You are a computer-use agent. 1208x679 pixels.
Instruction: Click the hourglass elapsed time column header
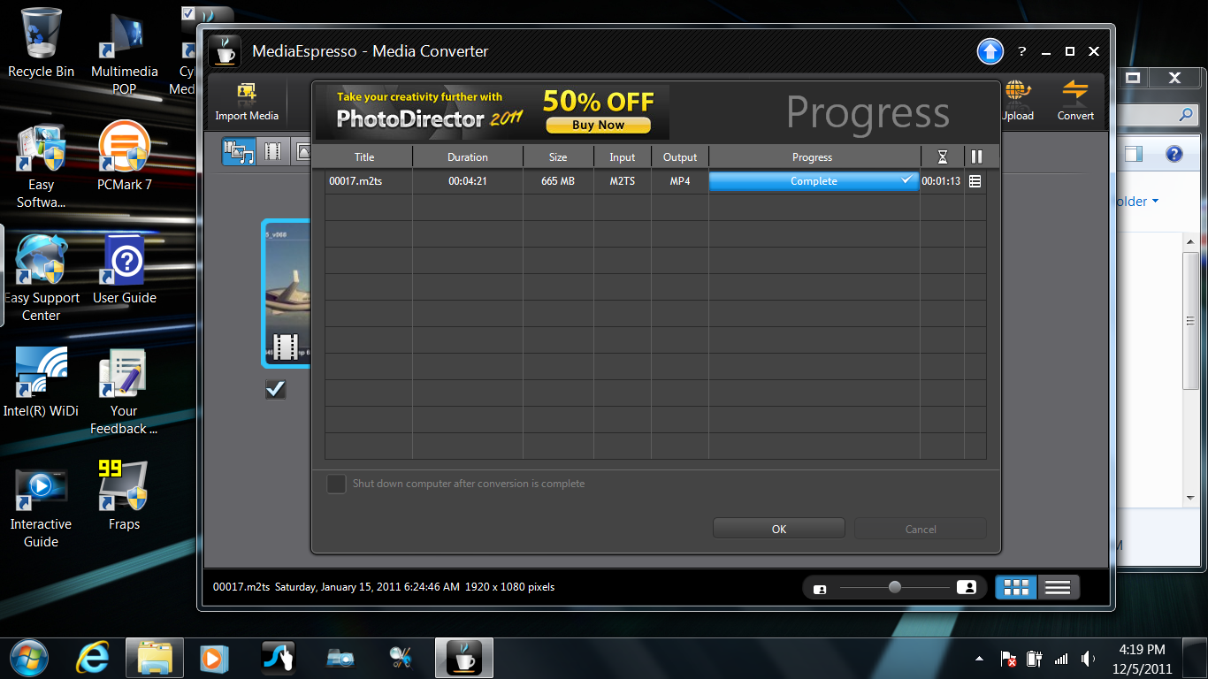942,156
